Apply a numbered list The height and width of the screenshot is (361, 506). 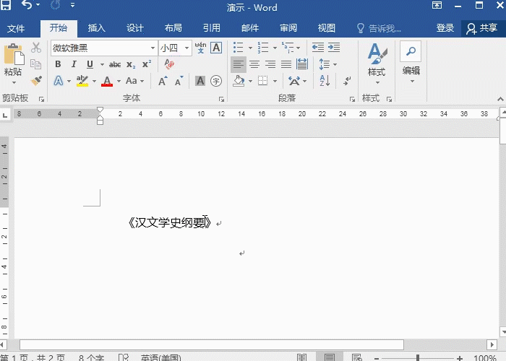pos(263,48)
